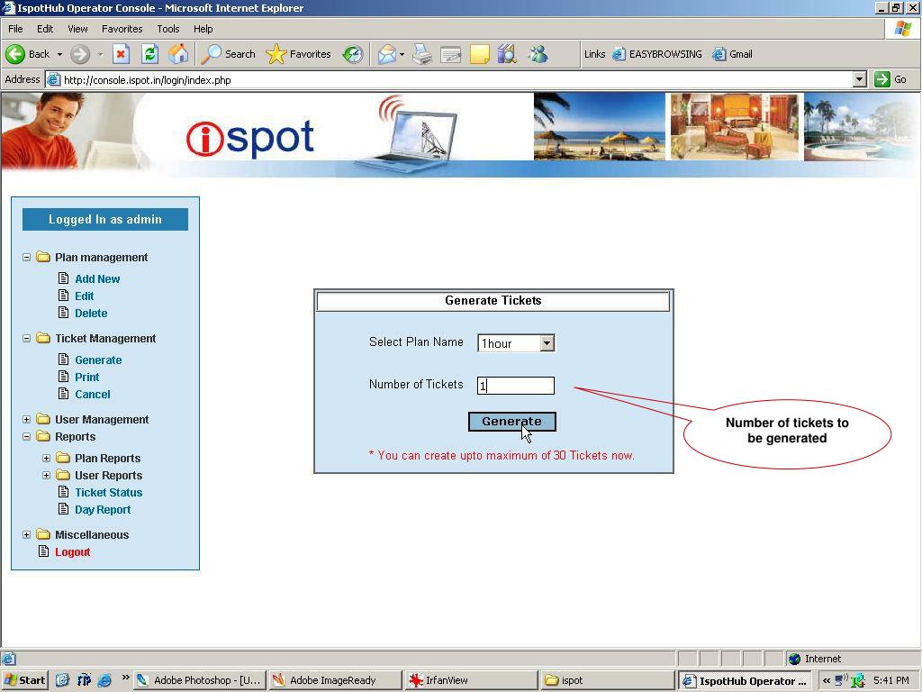The image size is (922, 692).
Task: Click the Refresh page icon
Action: click(149, 54)
